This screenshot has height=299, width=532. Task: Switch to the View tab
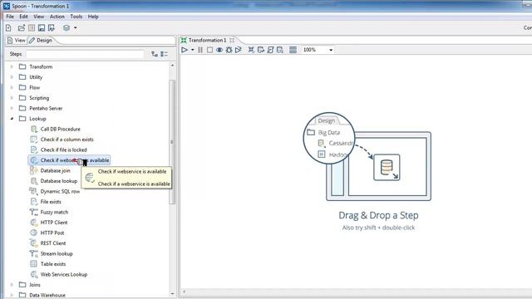17,41
